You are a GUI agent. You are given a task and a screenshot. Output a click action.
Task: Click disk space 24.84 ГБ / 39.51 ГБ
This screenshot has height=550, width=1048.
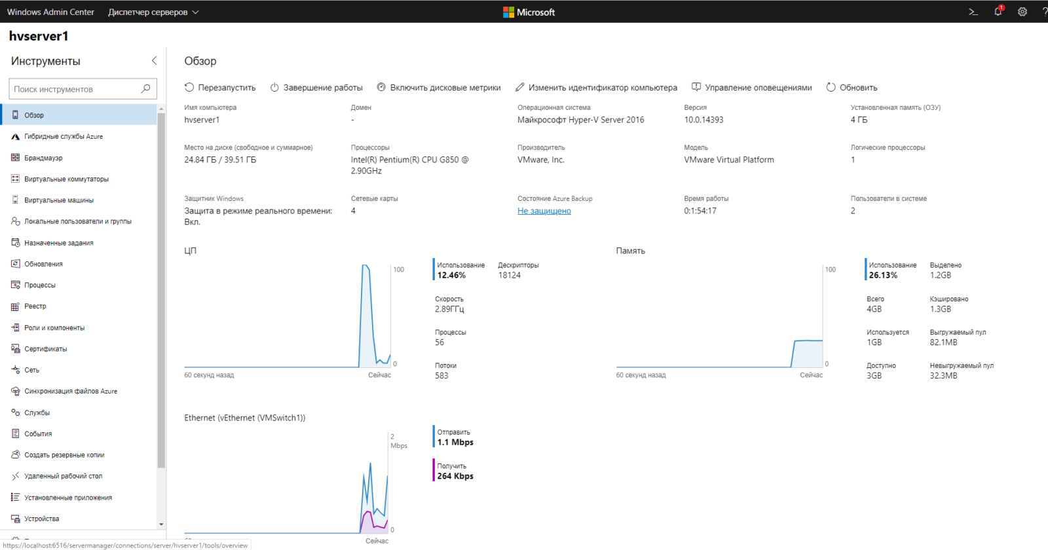coord(220,160)
